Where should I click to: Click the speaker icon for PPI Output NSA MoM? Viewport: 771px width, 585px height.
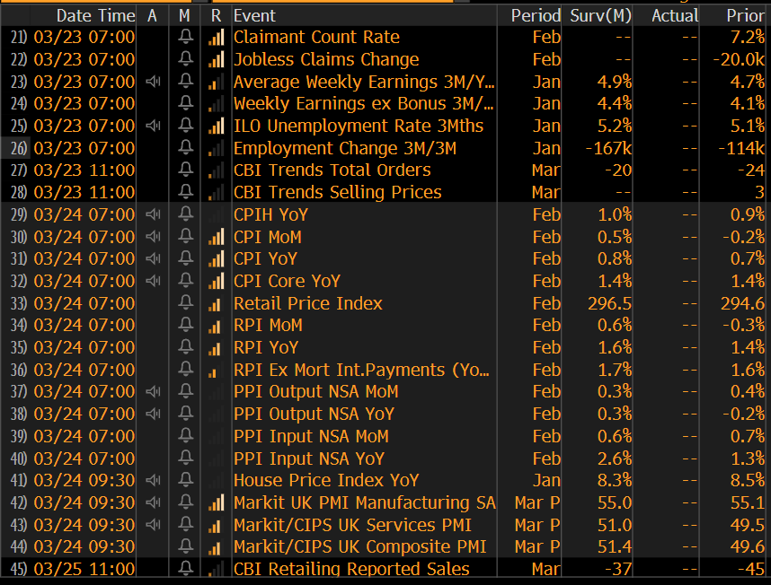click(x=154, y=391)
